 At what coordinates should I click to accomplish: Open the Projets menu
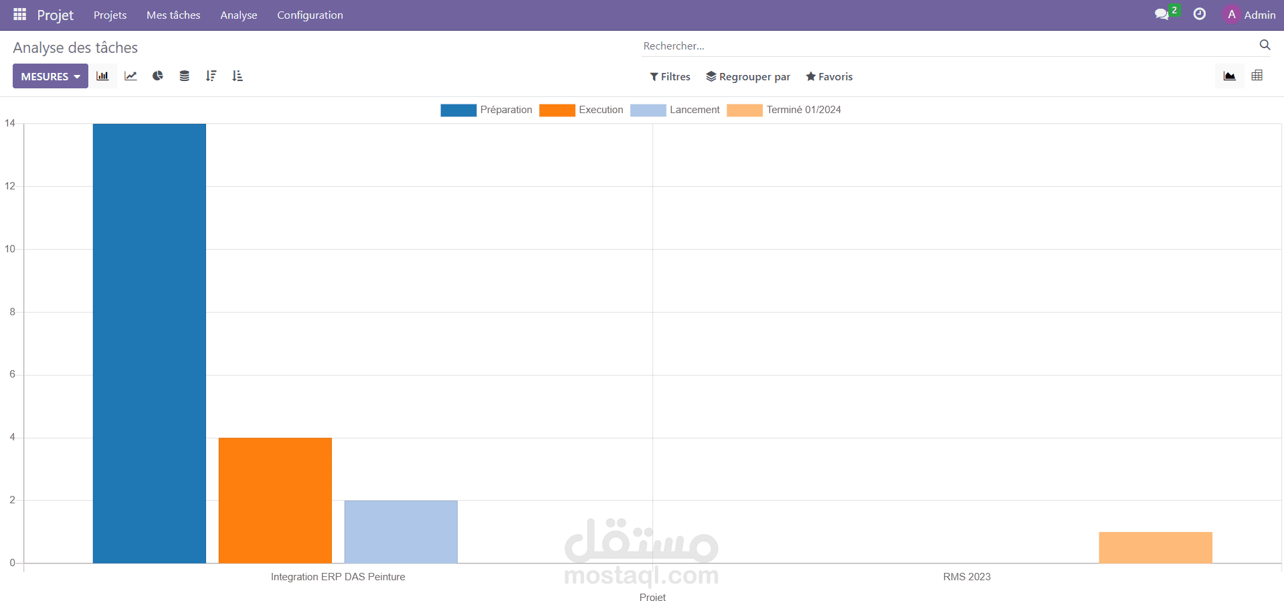tap(110, 15)
